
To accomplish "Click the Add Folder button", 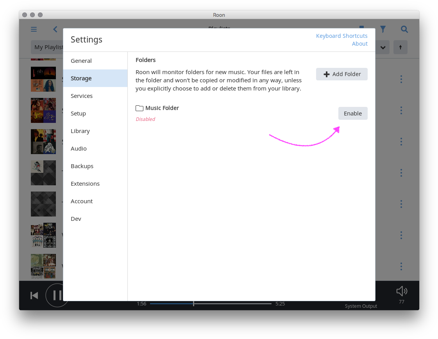I will (x=341, y=74).
